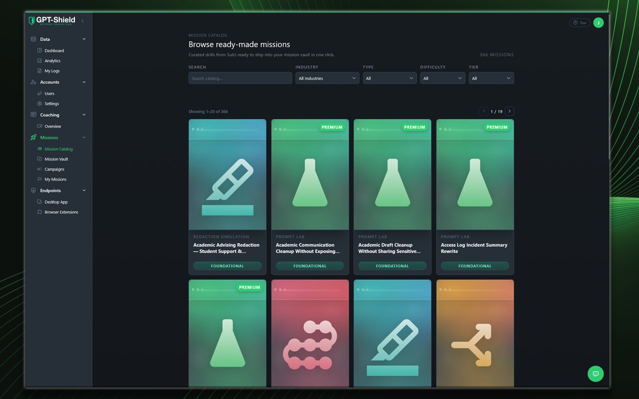The height and width of the screenshot is (399, 639).
Task: Click the Showing 1–20 of 366 text
Action: 208,112
